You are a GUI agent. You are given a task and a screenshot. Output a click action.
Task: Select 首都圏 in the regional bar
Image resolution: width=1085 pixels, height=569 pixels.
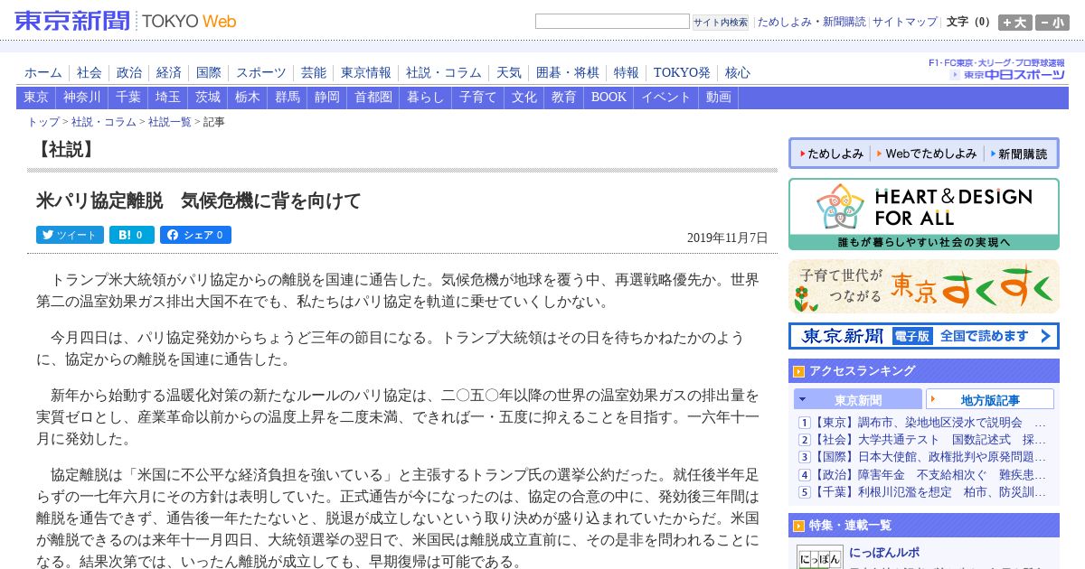tap(373, 98)
